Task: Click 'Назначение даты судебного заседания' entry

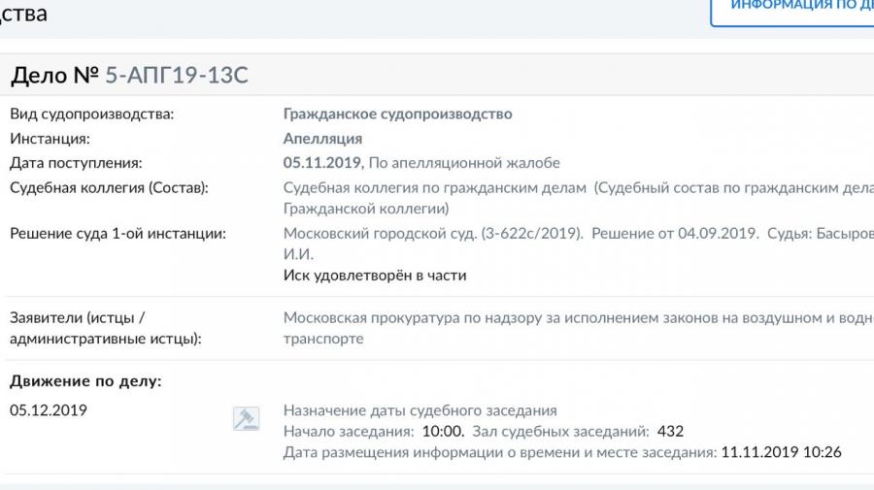Action: point(420,411)
